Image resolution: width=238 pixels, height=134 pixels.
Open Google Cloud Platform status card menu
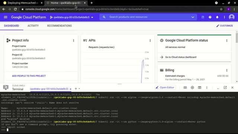(227, 41)
